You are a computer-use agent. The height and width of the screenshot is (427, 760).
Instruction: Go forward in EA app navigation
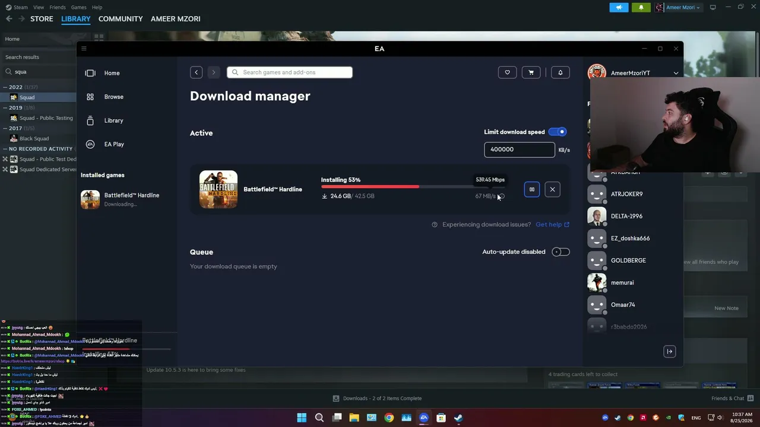coord(214,72)
